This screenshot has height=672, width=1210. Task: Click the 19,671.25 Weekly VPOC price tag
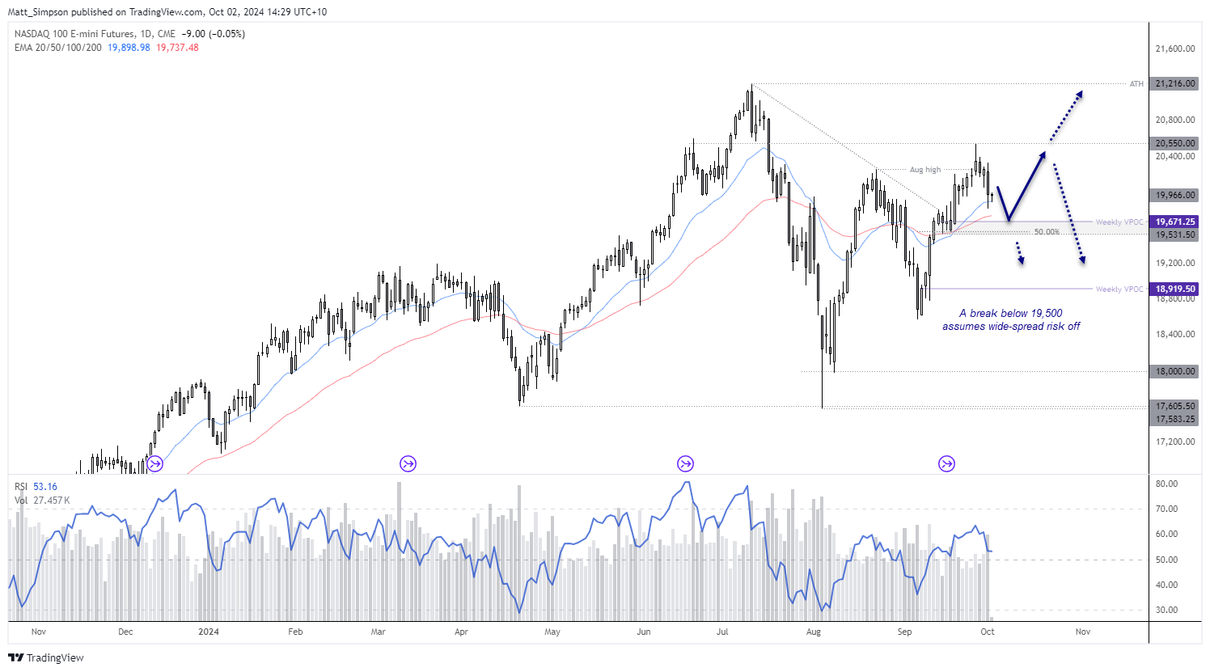click(1175, 222)
